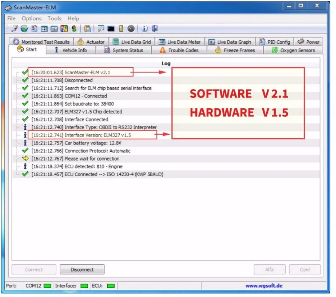Select the Start tab
This screenshot has height=297, width=336.
[x=27, y=50]
